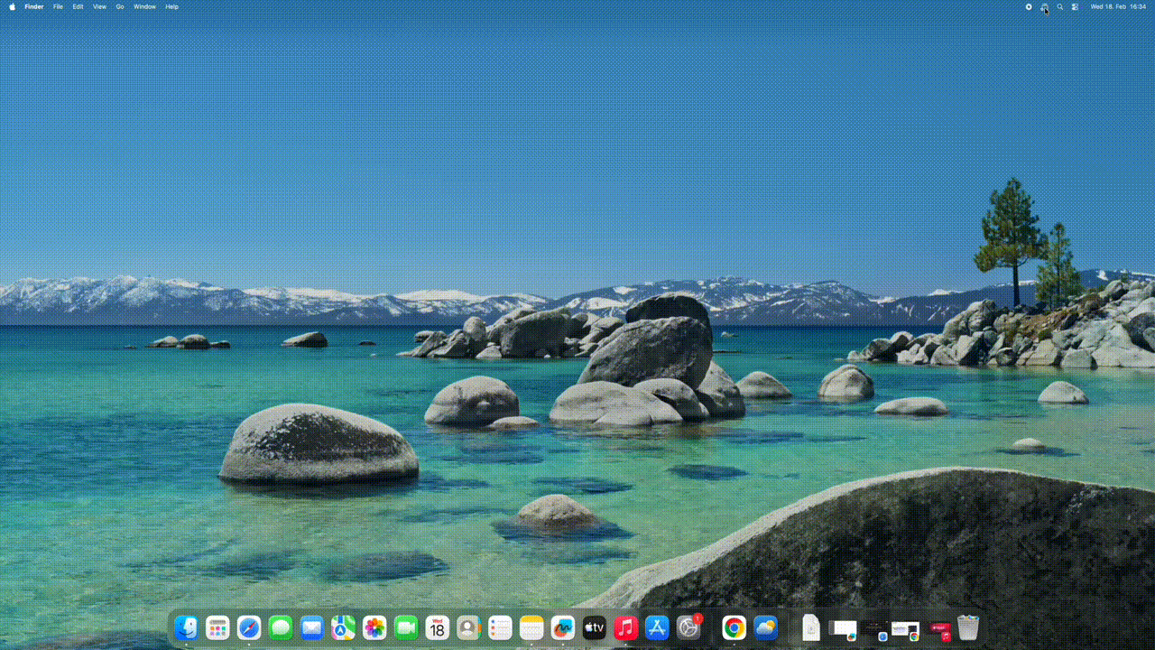Screen dimensions: 1155x650
Task: Open the Go menu
Action: (119, 6)
